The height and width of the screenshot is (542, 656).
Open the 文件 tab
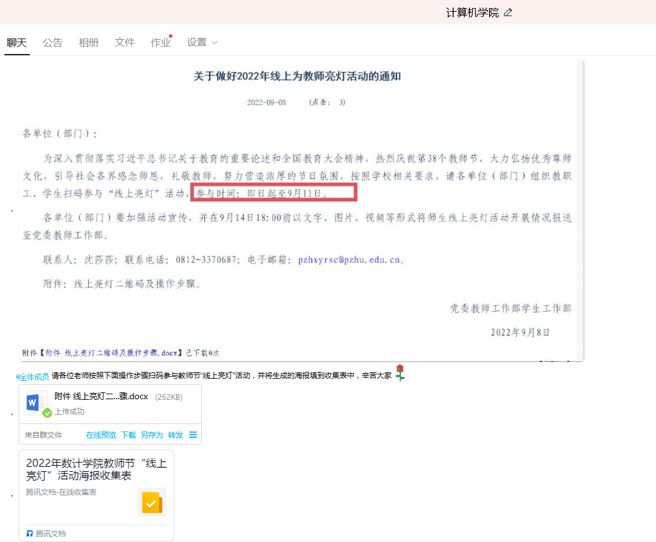click(x=125, y=43)
